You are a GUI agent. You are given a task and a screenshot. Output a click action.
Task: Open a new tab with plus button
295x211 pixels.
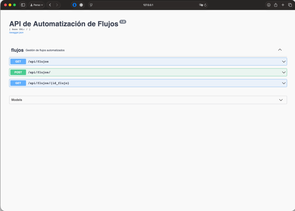[x=283, y=5]
